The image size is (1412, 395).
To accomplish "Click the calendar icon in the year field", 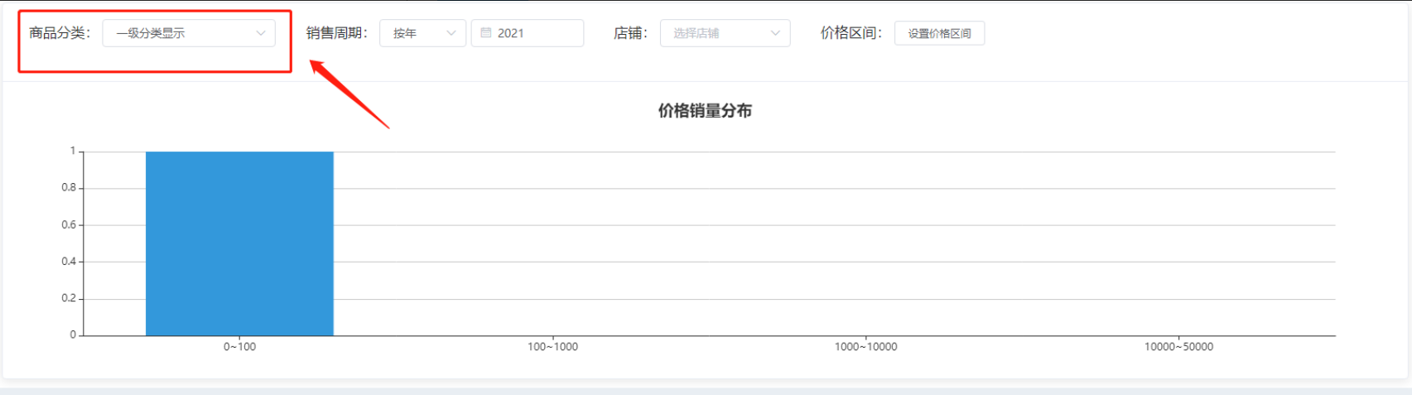I will (486, 33).
